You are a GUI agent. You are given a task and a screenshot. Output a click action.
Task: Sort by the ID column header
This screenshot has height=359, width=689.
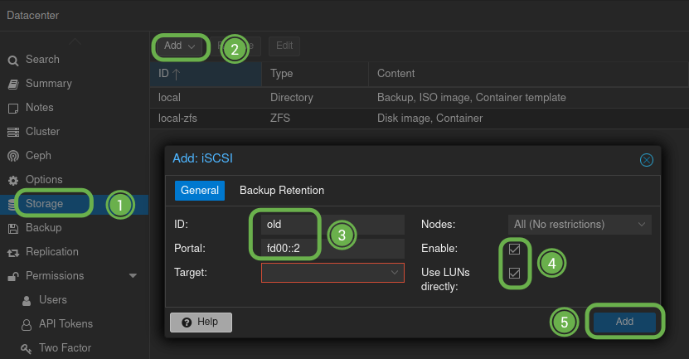[206, 74]
